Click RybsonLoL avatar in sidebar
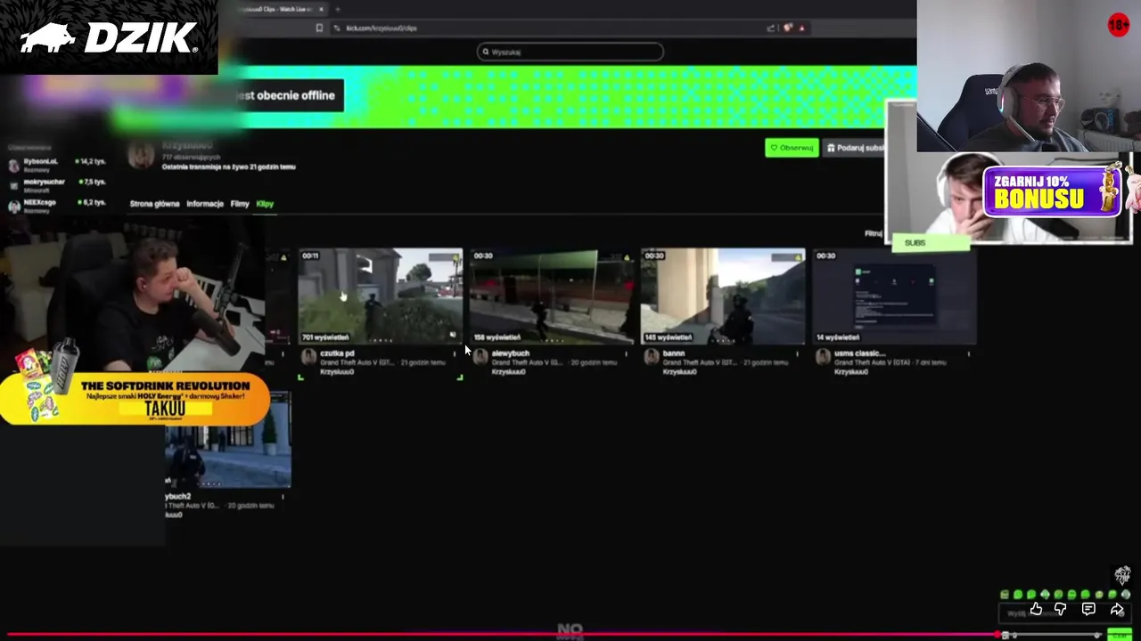This screenshot has width=1141, height=641. [13, 165]
